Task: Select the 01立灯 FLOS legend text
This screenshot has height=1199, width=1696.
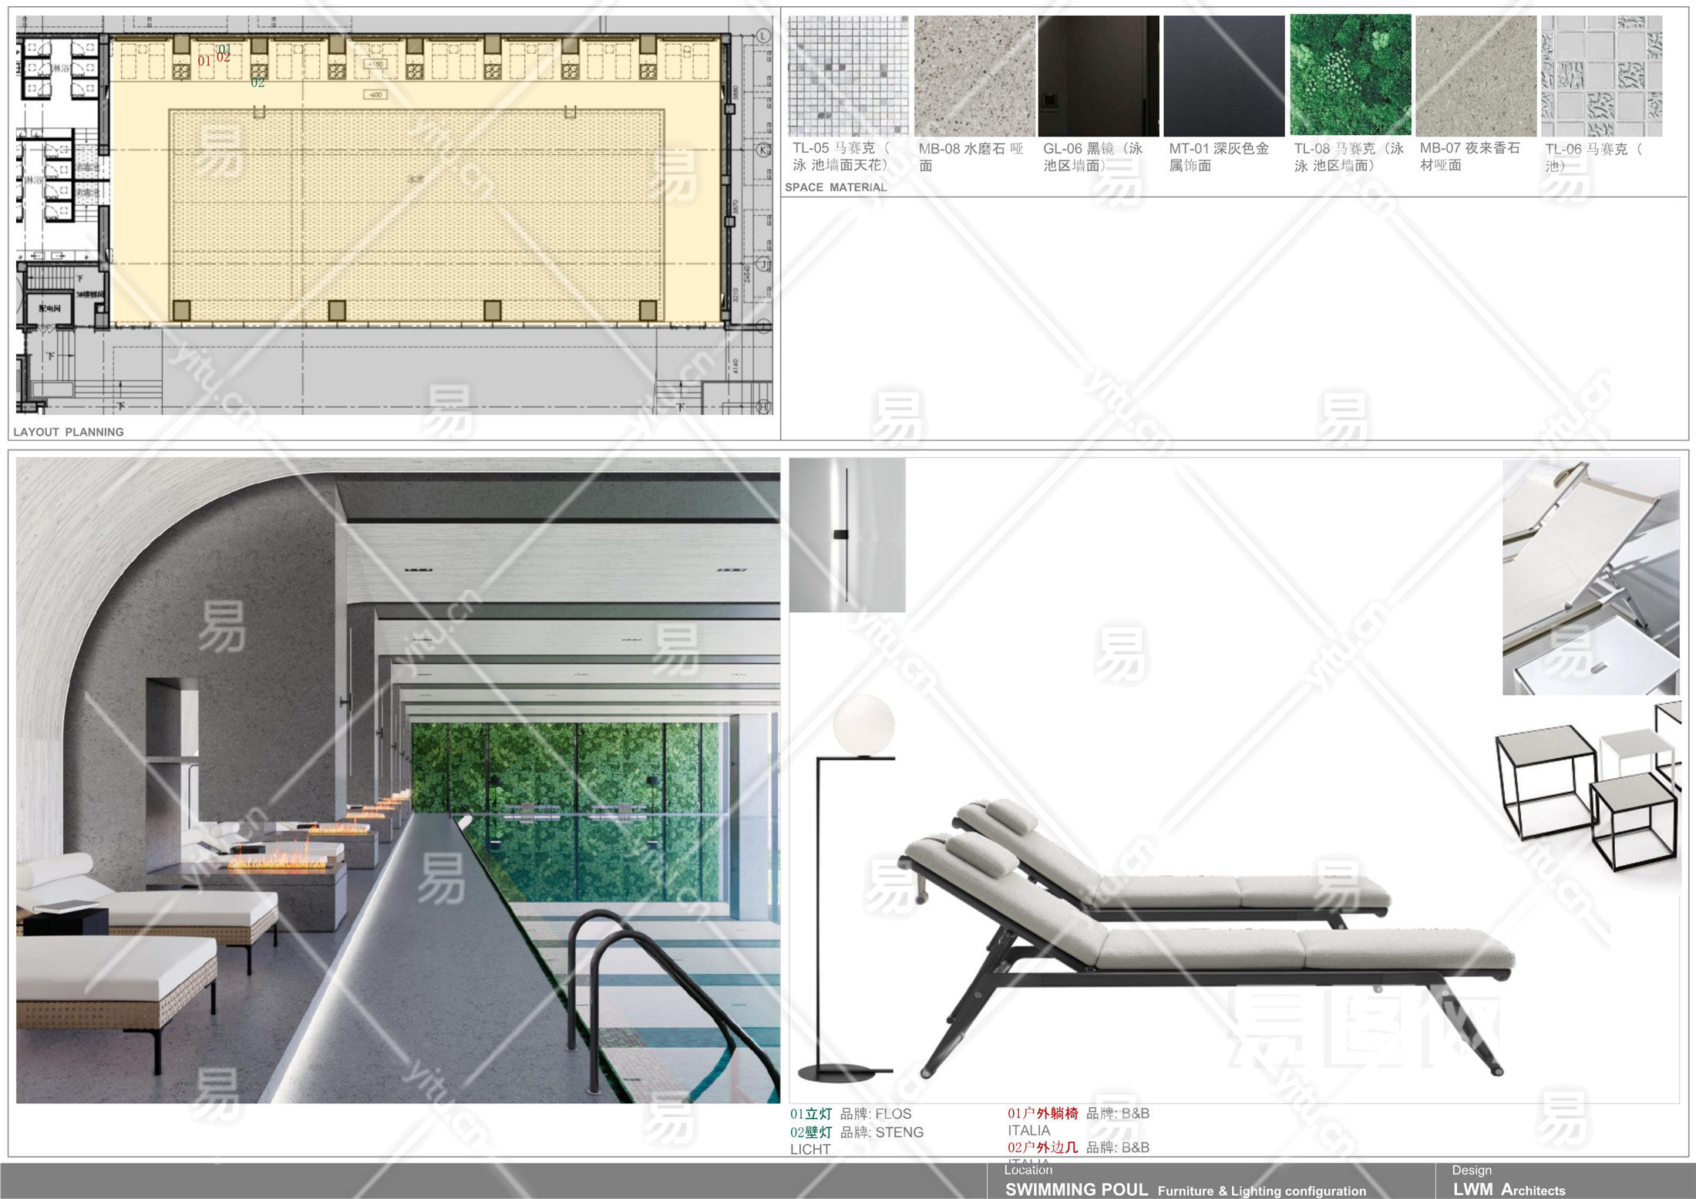Action: 850,1113
